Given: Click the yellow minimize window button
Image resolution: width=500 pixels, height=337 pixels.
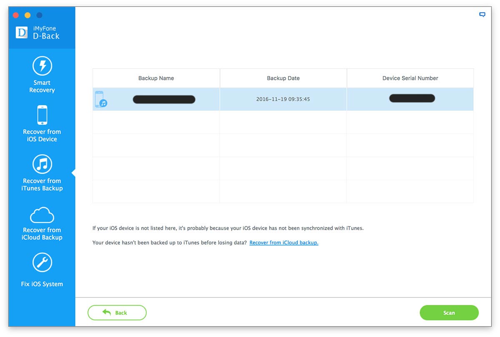Looking at the screenshot, I should coord(27,15).
